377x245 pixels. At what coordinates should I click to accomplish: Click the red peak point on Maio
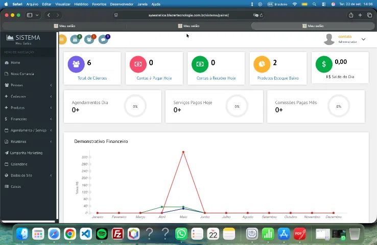(x=183, y=152)
